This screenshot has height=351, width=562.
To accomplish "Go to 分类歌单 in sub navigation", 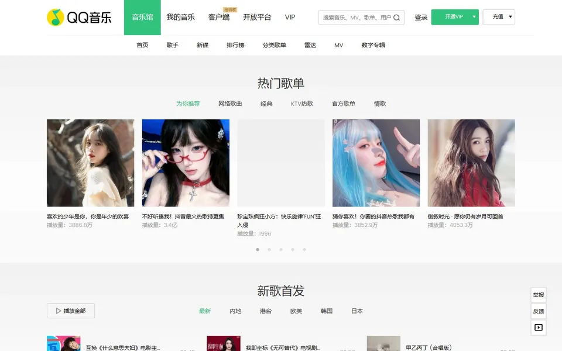I will pos(274,45).
